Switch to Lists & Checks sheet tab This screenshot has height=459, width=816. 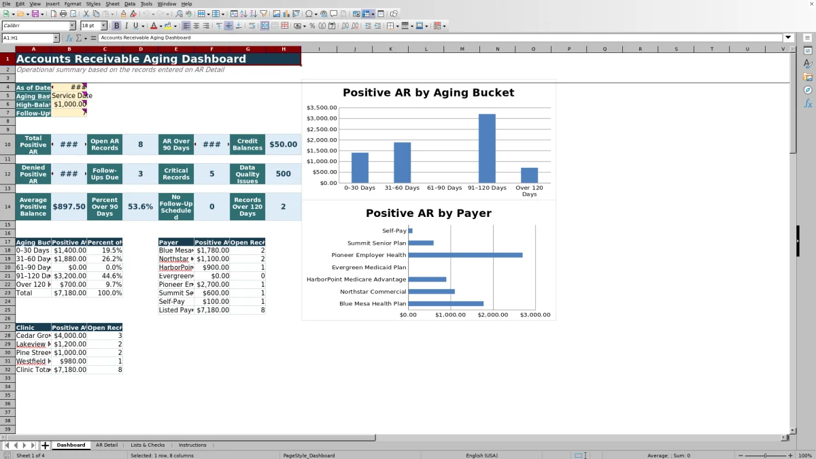pyautogui.click(x=148, y=445)
